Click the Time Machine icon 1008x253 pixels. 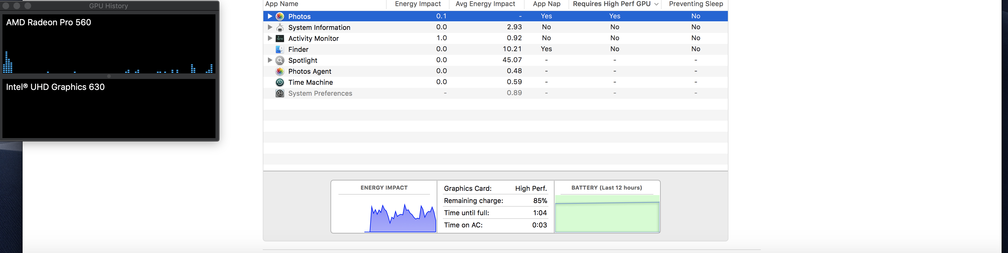pos(280,82)
